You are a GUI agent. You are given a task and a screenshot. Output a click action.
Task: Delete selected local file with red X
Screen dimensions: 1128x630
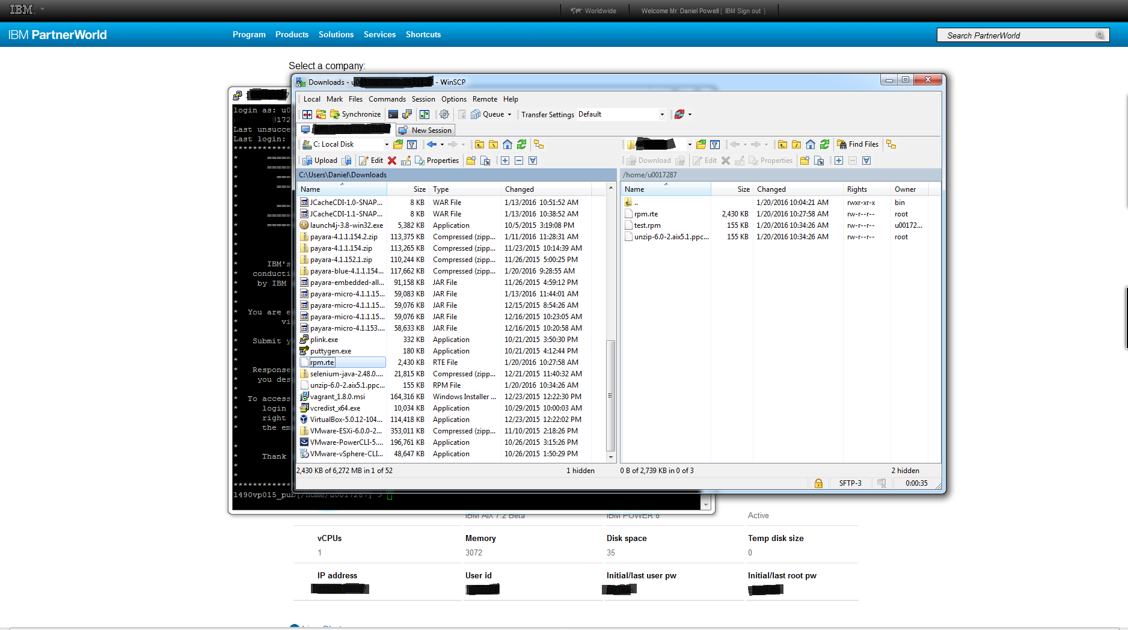[392, 161]
